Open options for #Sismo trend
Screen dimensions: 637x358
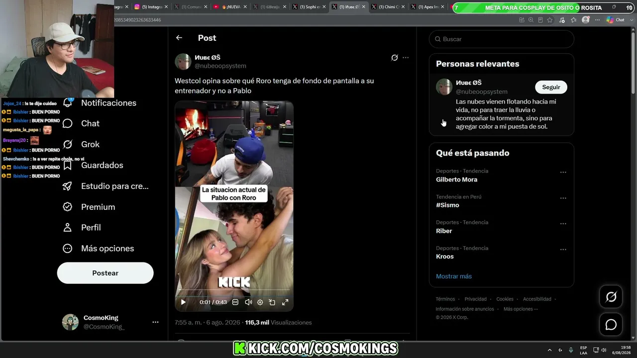(563, 198)
